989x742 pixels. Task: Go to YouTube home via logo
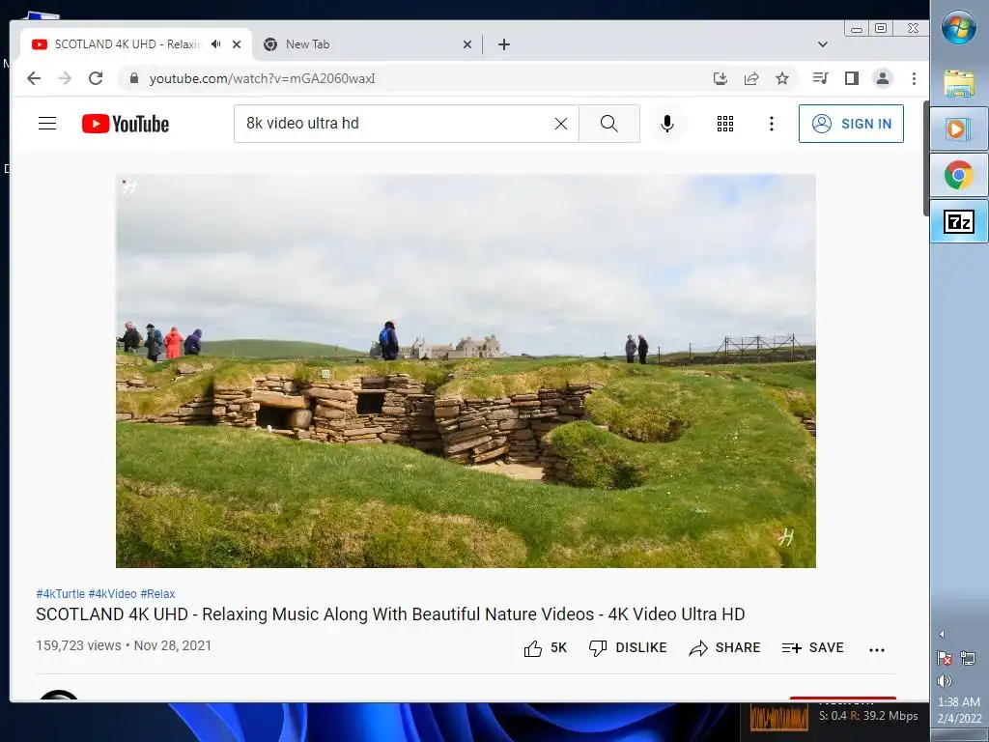click(126, 124)
